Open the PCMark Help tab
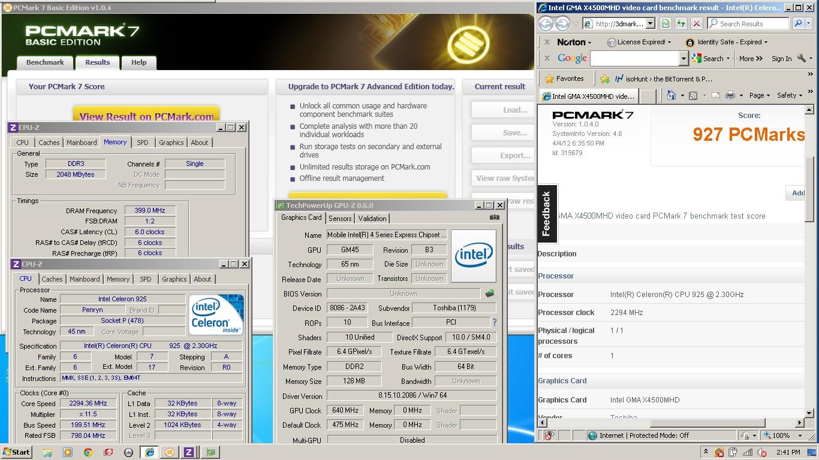 pos(138,62)
